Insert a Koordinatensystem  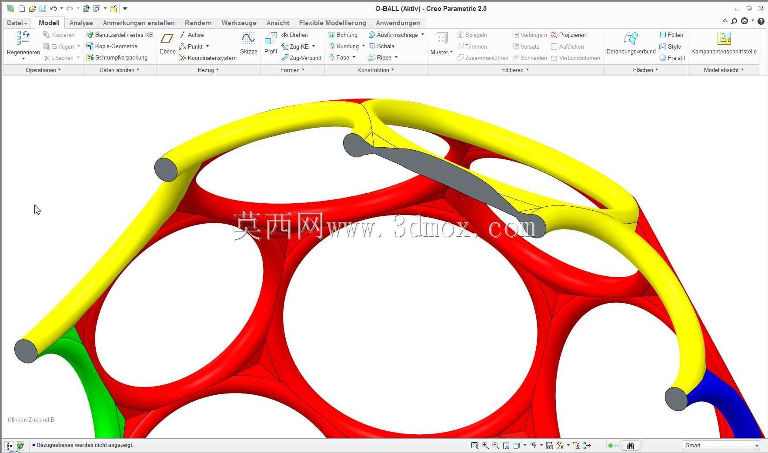point(208,58)
